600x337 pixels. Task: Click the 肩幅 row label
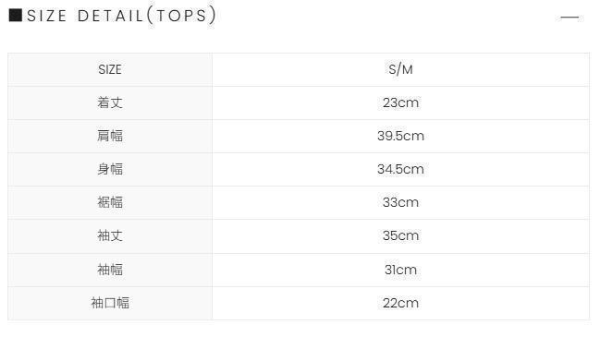coord(110,136)
